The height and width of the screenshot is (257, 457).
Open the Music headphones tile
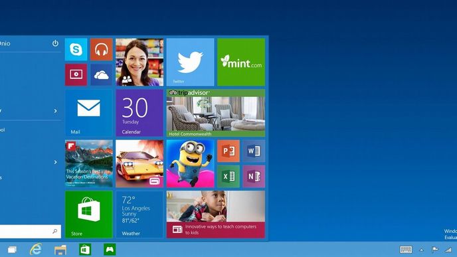click(x=102, y=50)
